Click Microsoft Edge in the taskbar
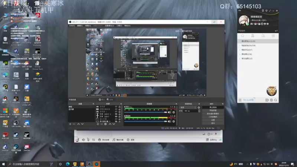Image resolution: width=297 pixels, height=167 pixels. (68, 164)
